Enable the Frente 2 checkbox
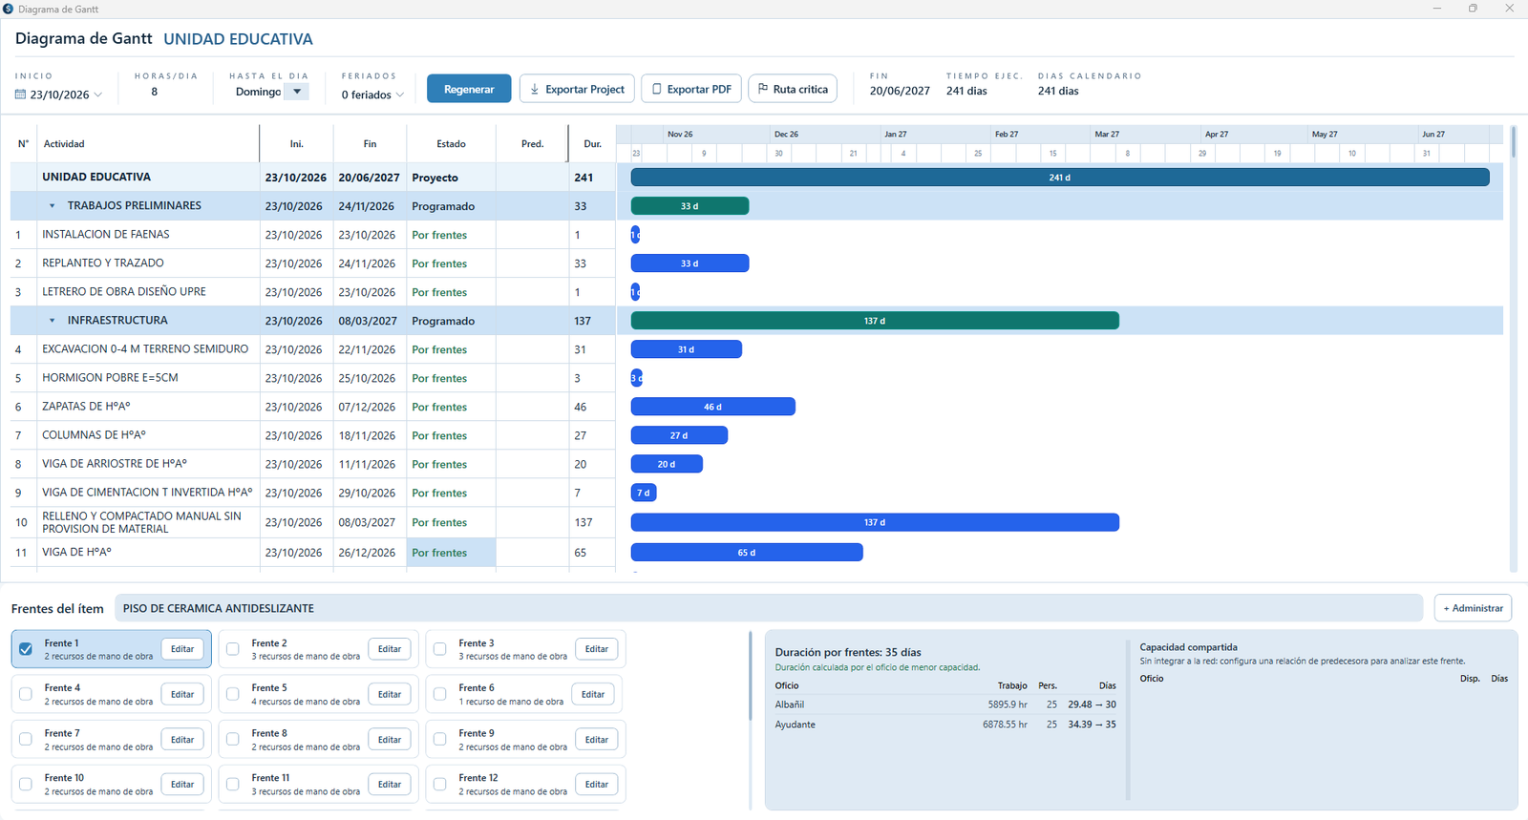This screenshot has width=1528, height=820. point(233,649)
